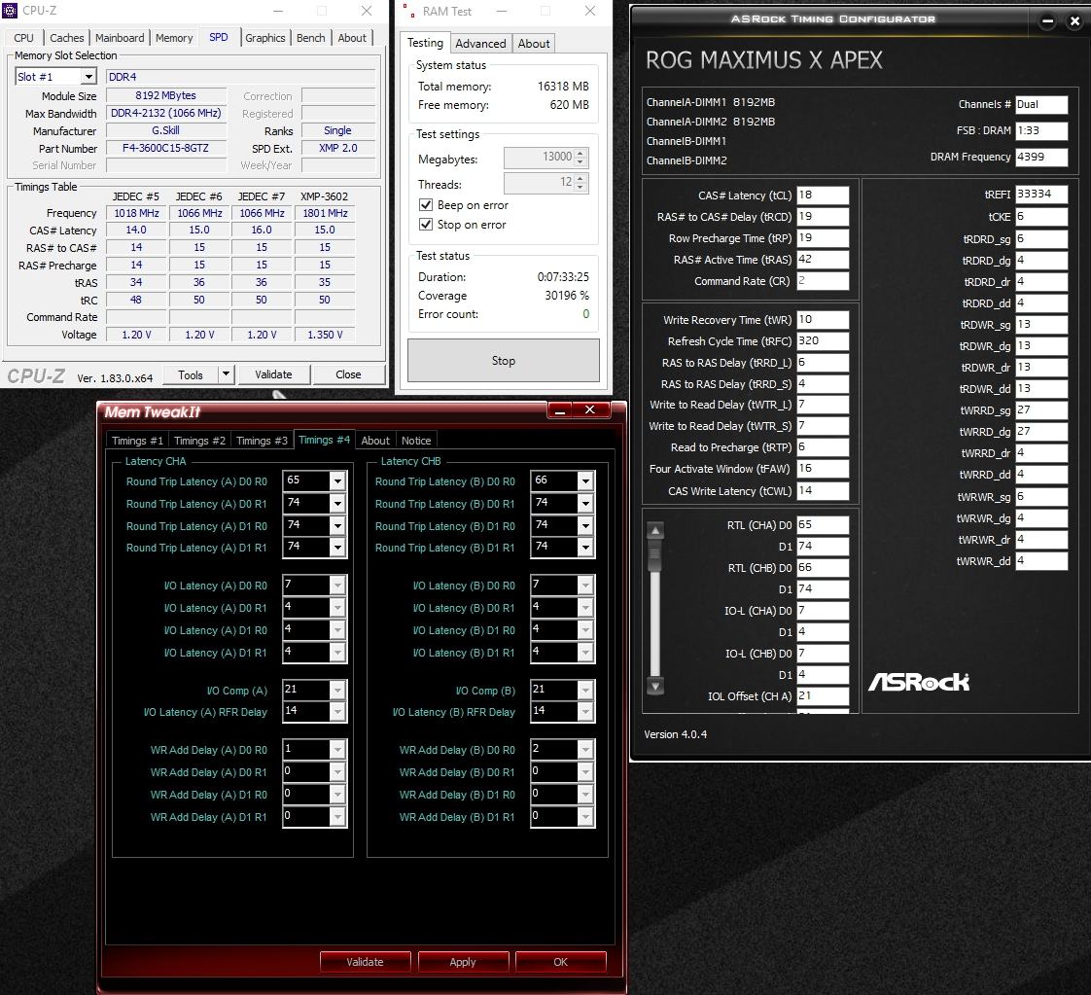Click the scroll up arrow in ASRock RTL panel
This screenshot has width=1091, height=995.
pyautogui.click(x=654, y=531)
